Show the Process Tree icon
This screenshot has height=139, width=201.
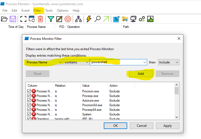click(x=78, y=19)
